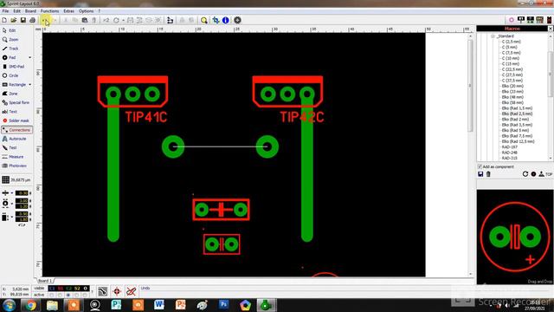The width and height of the screenshot is (554, 312).
Task: Select the Rectangle tool
Action: tap(14, 85)
